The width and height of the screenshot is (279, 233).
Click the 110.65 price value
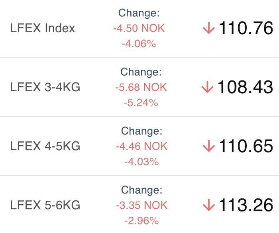(246, 146)
